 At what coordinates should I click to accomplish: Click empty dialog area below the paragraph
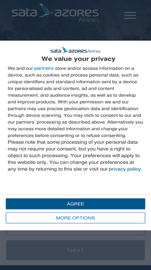pyautogui.click(x=76, y=183)
